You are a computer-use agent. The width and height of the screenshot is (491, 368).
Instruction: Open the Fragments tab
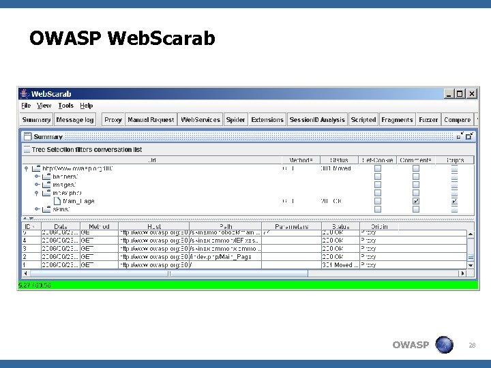[x=397, y=120]
